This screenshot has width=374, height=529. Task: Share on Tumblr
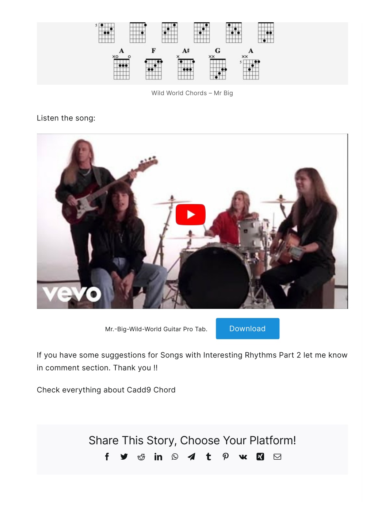(x=209, y=457)
